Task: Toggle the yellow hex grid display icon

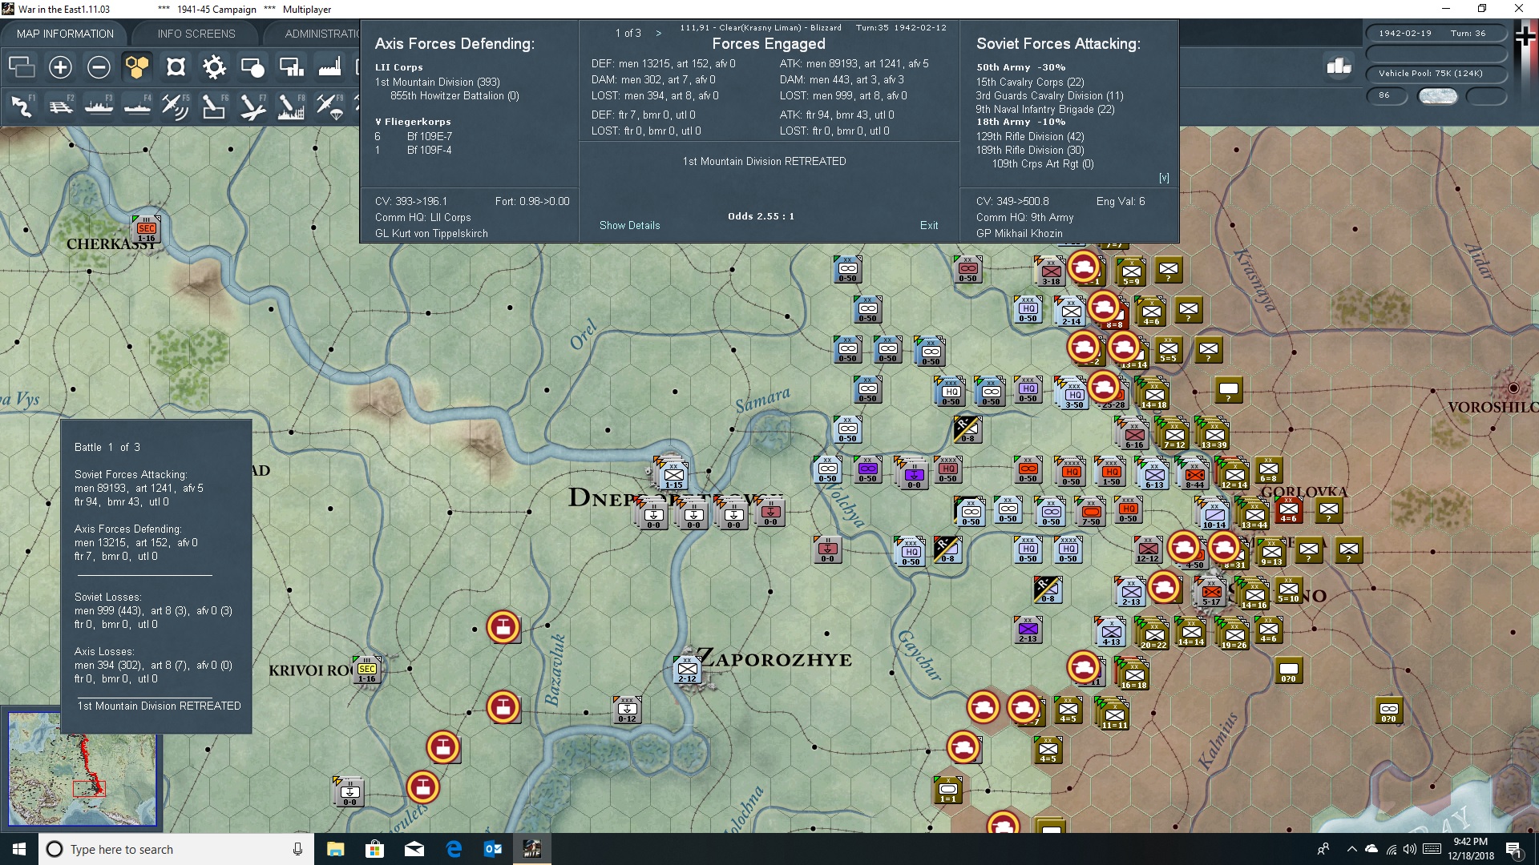Action: pos(137,67)
